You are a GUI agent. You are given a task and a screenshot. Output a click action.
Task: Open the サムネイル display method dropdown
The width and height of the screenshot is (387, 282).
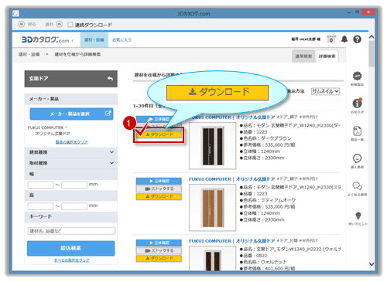pyautogui.click(x=325, y=91)
